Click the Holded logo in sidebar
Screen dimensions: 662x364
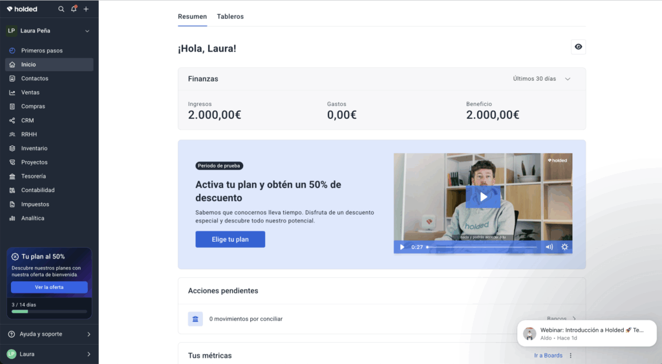pyautogui.click(x=22, y=9)
